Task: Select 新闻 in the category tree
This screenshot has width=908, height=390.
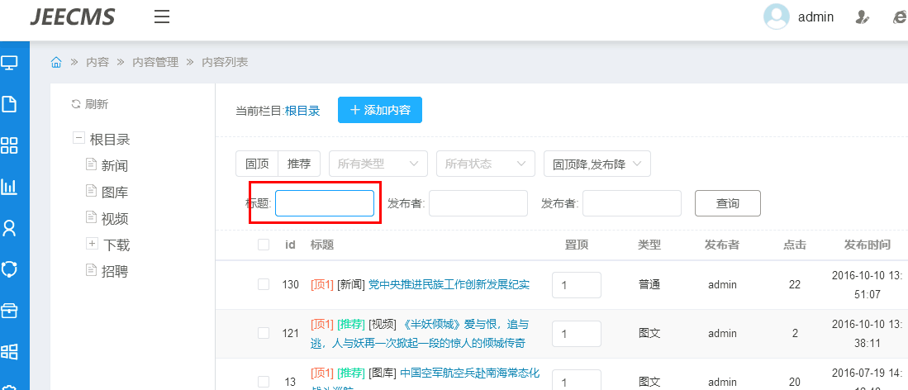Action: (x=115, y=165)
